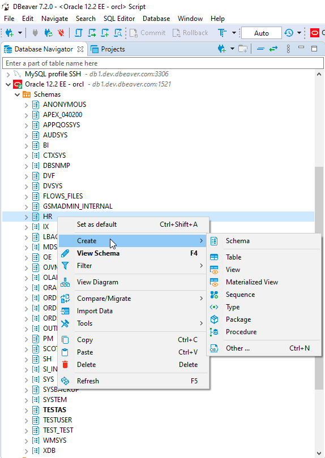325x458 pixels.
Task: Open the Navigate menu
Action: click(55, 19)
